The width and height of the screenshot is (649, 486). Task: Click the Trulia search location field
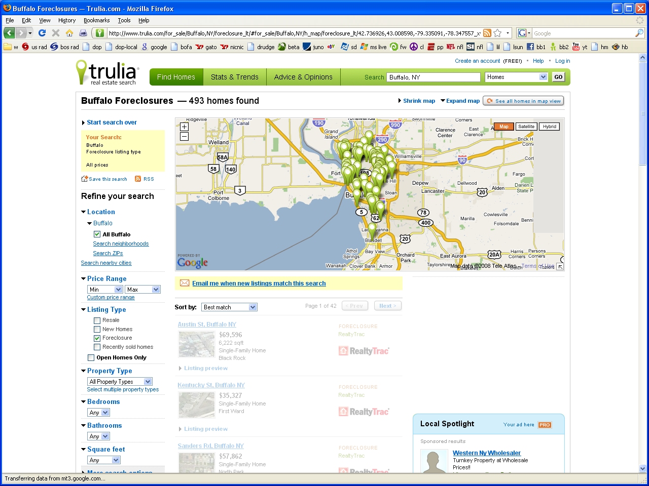[x=434, y=77]
